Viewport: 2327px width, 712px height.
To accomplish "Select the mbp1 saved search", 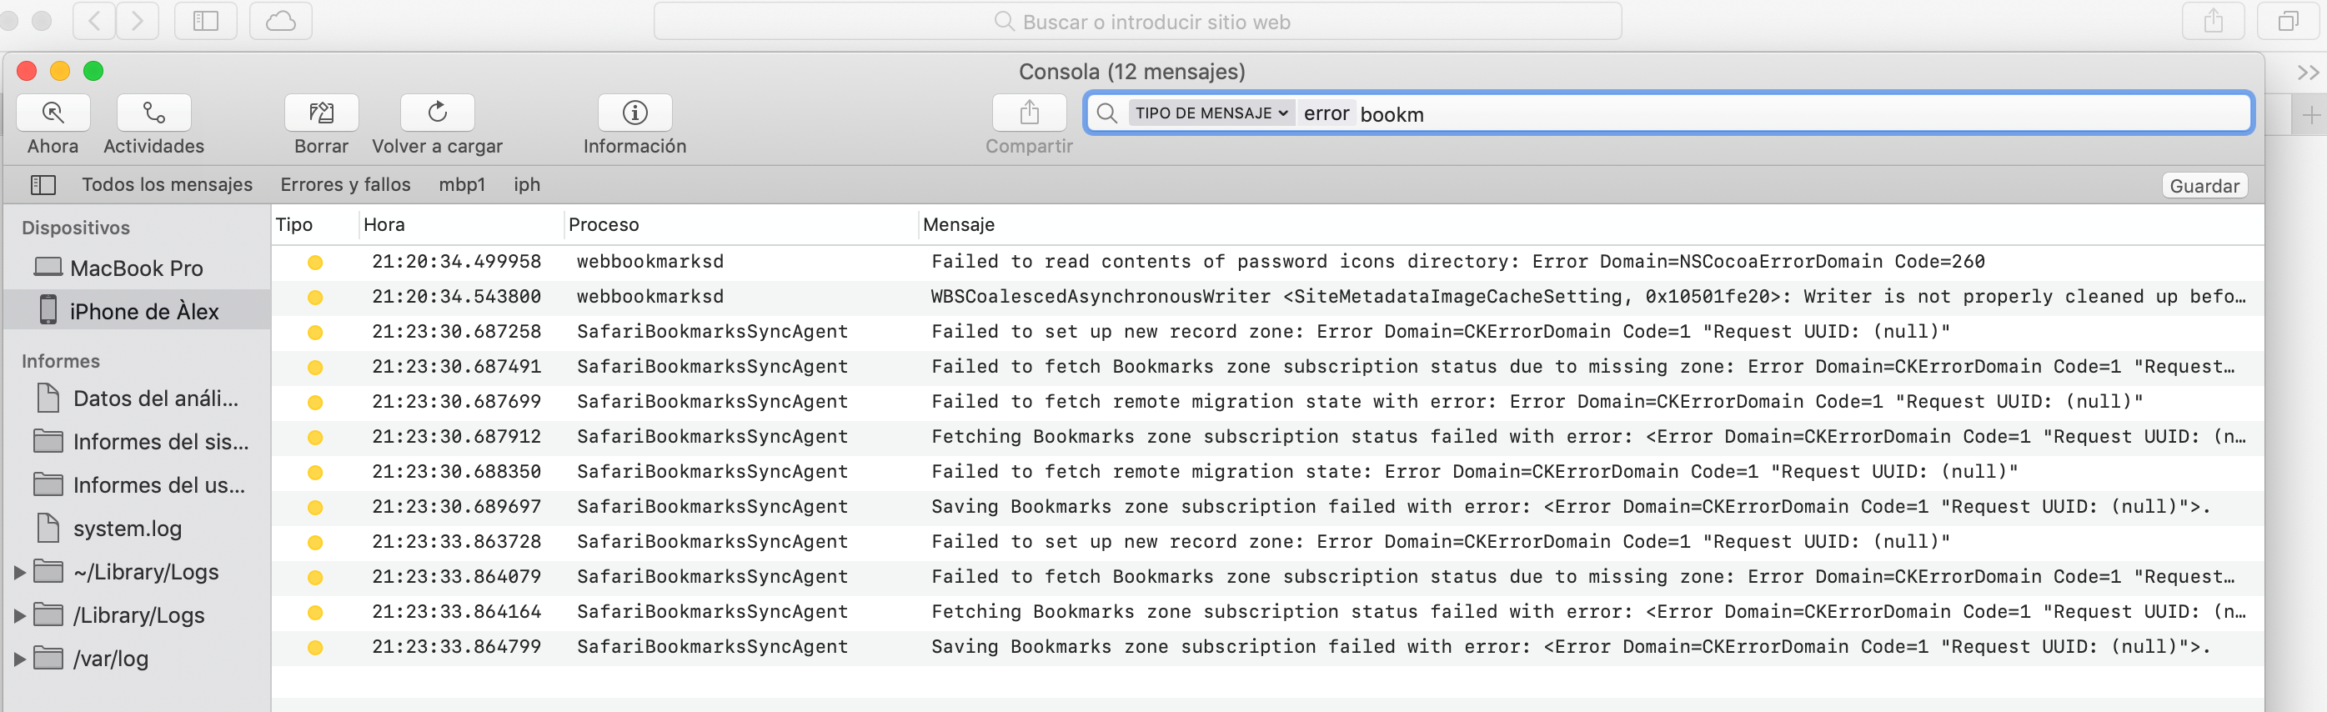I will (462, 185).
